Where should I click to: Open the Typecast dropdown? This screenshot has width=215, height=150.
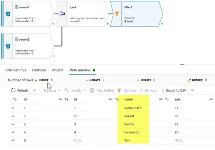52,91
